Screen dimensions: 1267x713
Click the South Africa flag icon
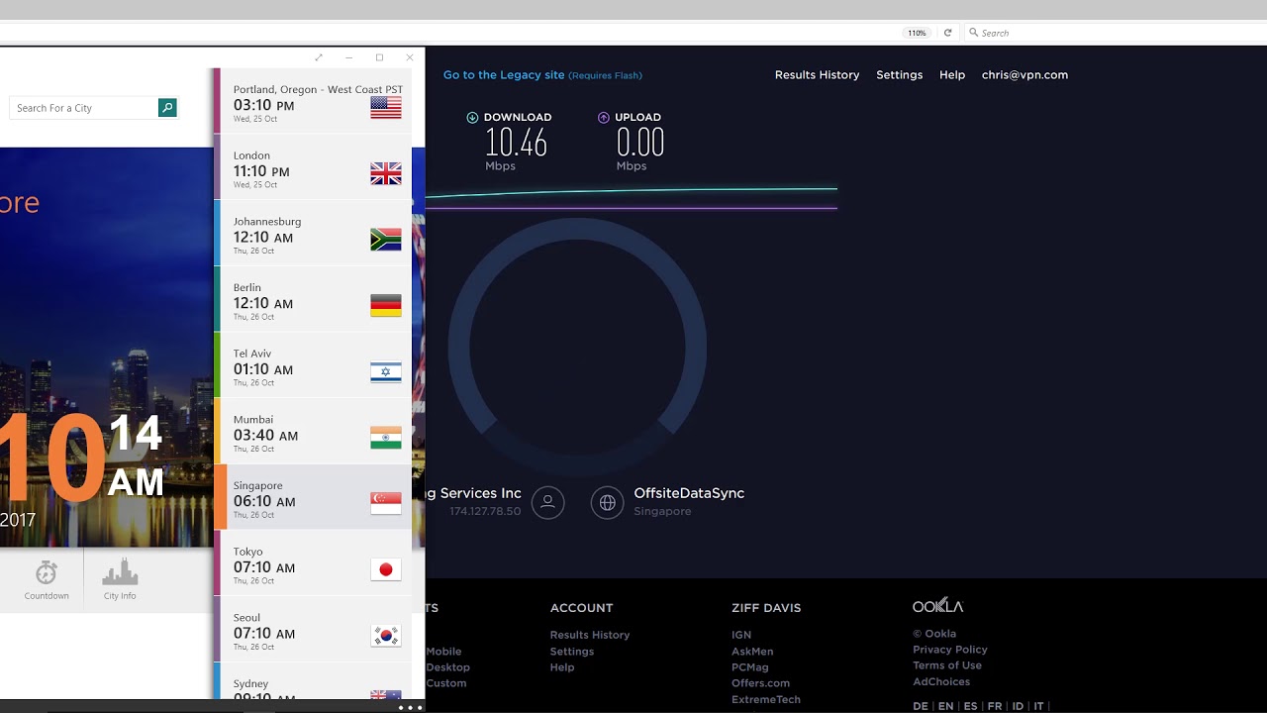[386, 240]
